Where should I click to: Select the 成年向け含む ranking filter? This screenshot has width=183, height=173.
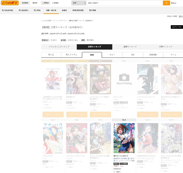(x=73, y=40)
